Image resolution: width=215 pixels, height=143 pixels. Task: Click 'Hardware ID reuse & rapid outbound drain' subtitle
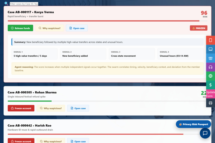pos(30,130)
